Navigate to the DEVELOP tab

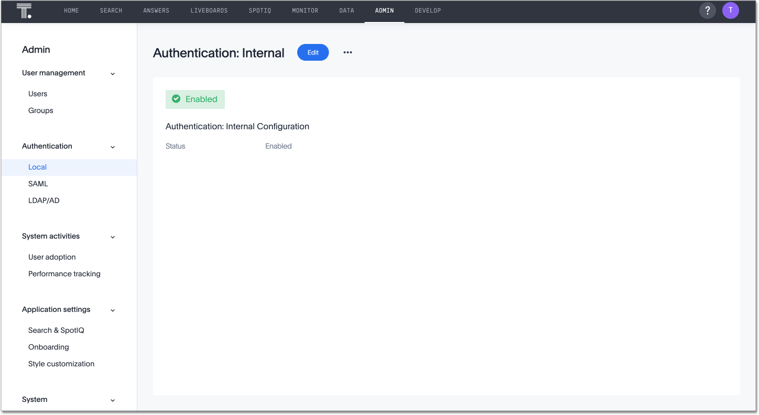click(428, 10)
